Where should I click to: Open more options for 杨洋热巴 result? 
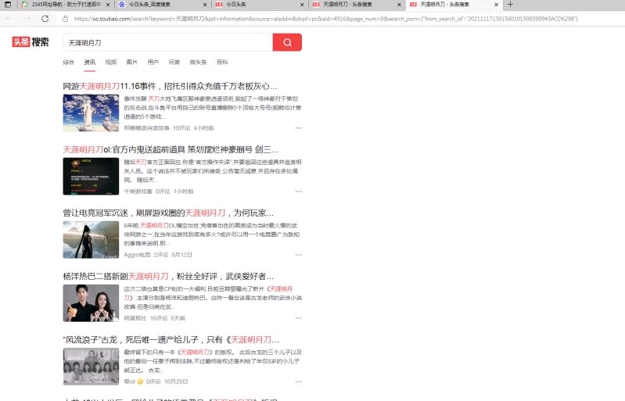[x=298, y=318]
